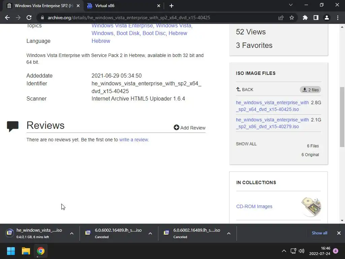345x259 pixels.
Task: Open the tab search chevron
Action: [291, 5]
